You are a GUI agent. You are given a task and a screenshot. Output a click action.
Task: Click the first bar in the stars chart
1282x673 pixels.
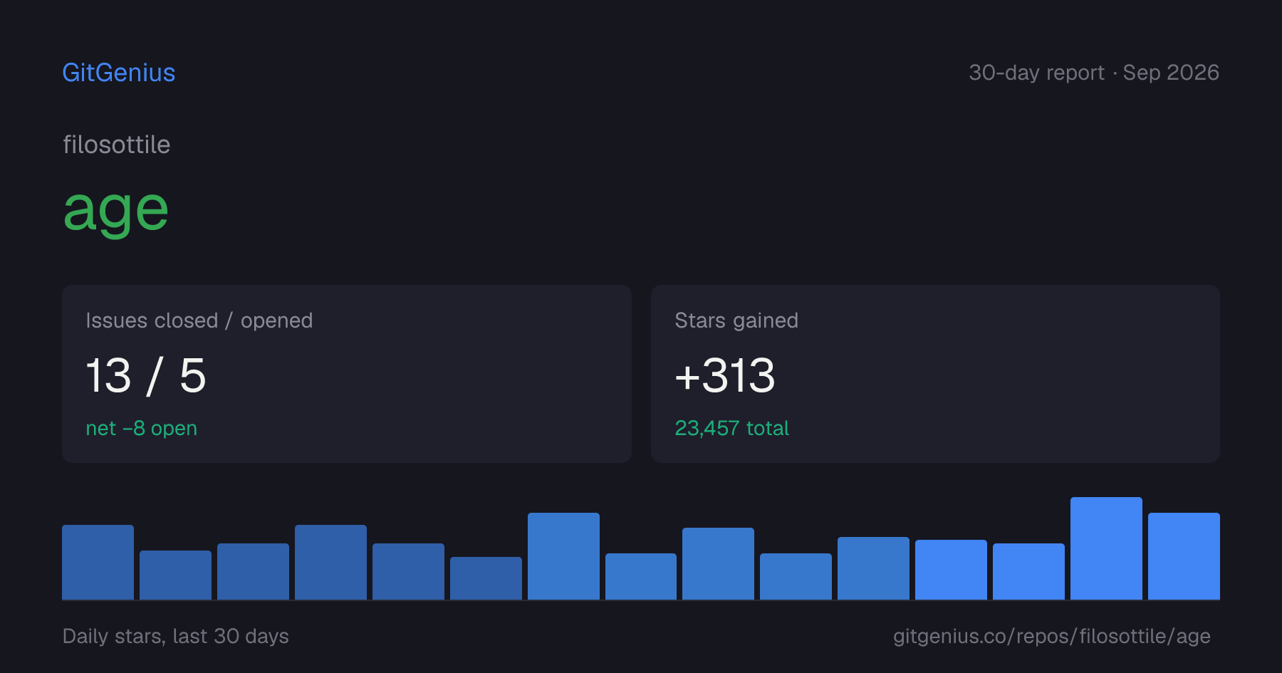[x=98, y=562]
